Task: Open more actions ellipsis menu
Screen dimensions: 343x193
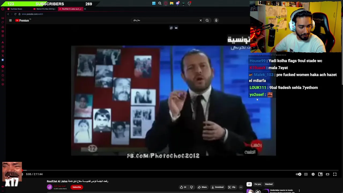Action: [x=241, y=187]
